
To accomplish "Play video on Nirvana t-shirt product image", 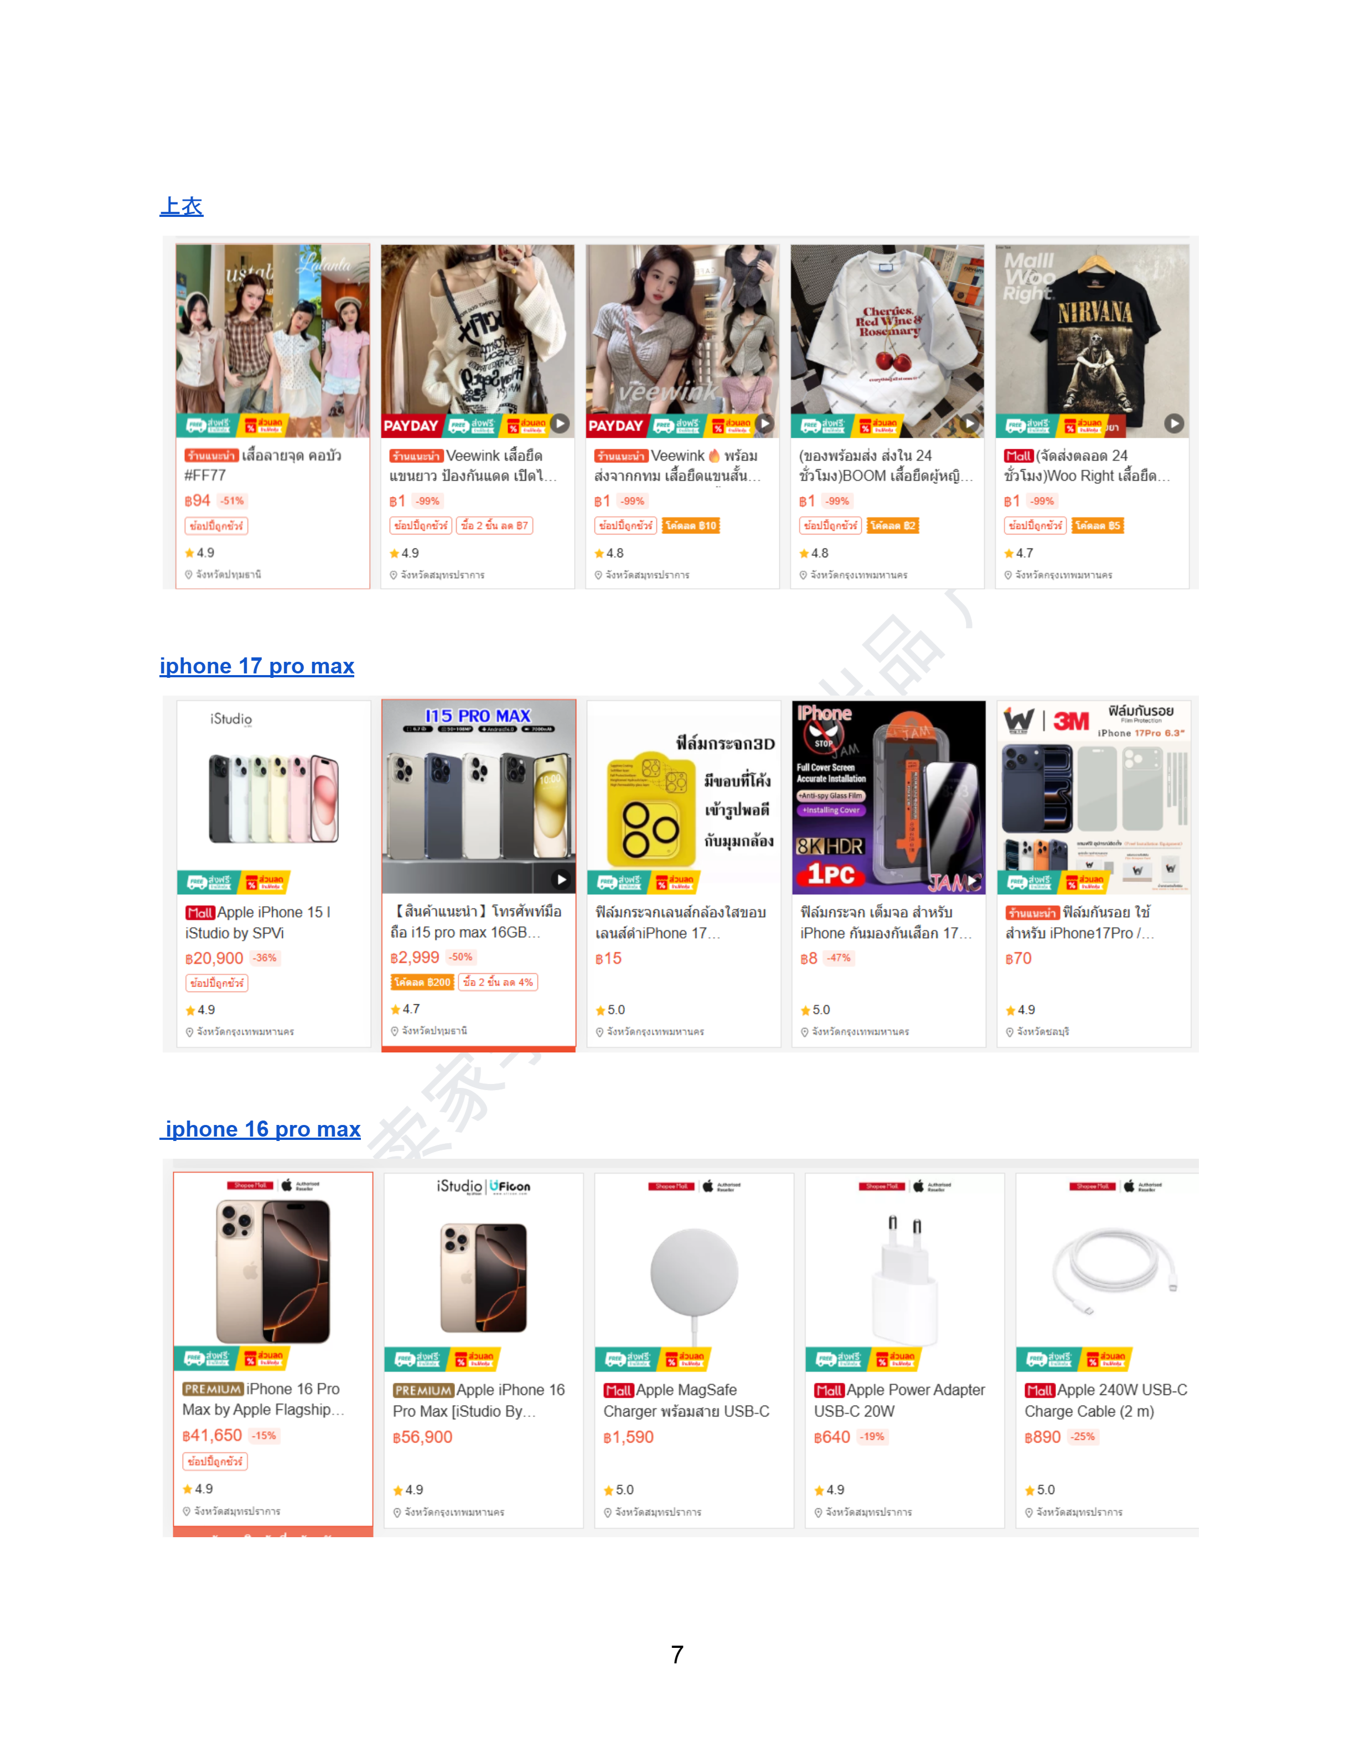I will pos(1173,423).
